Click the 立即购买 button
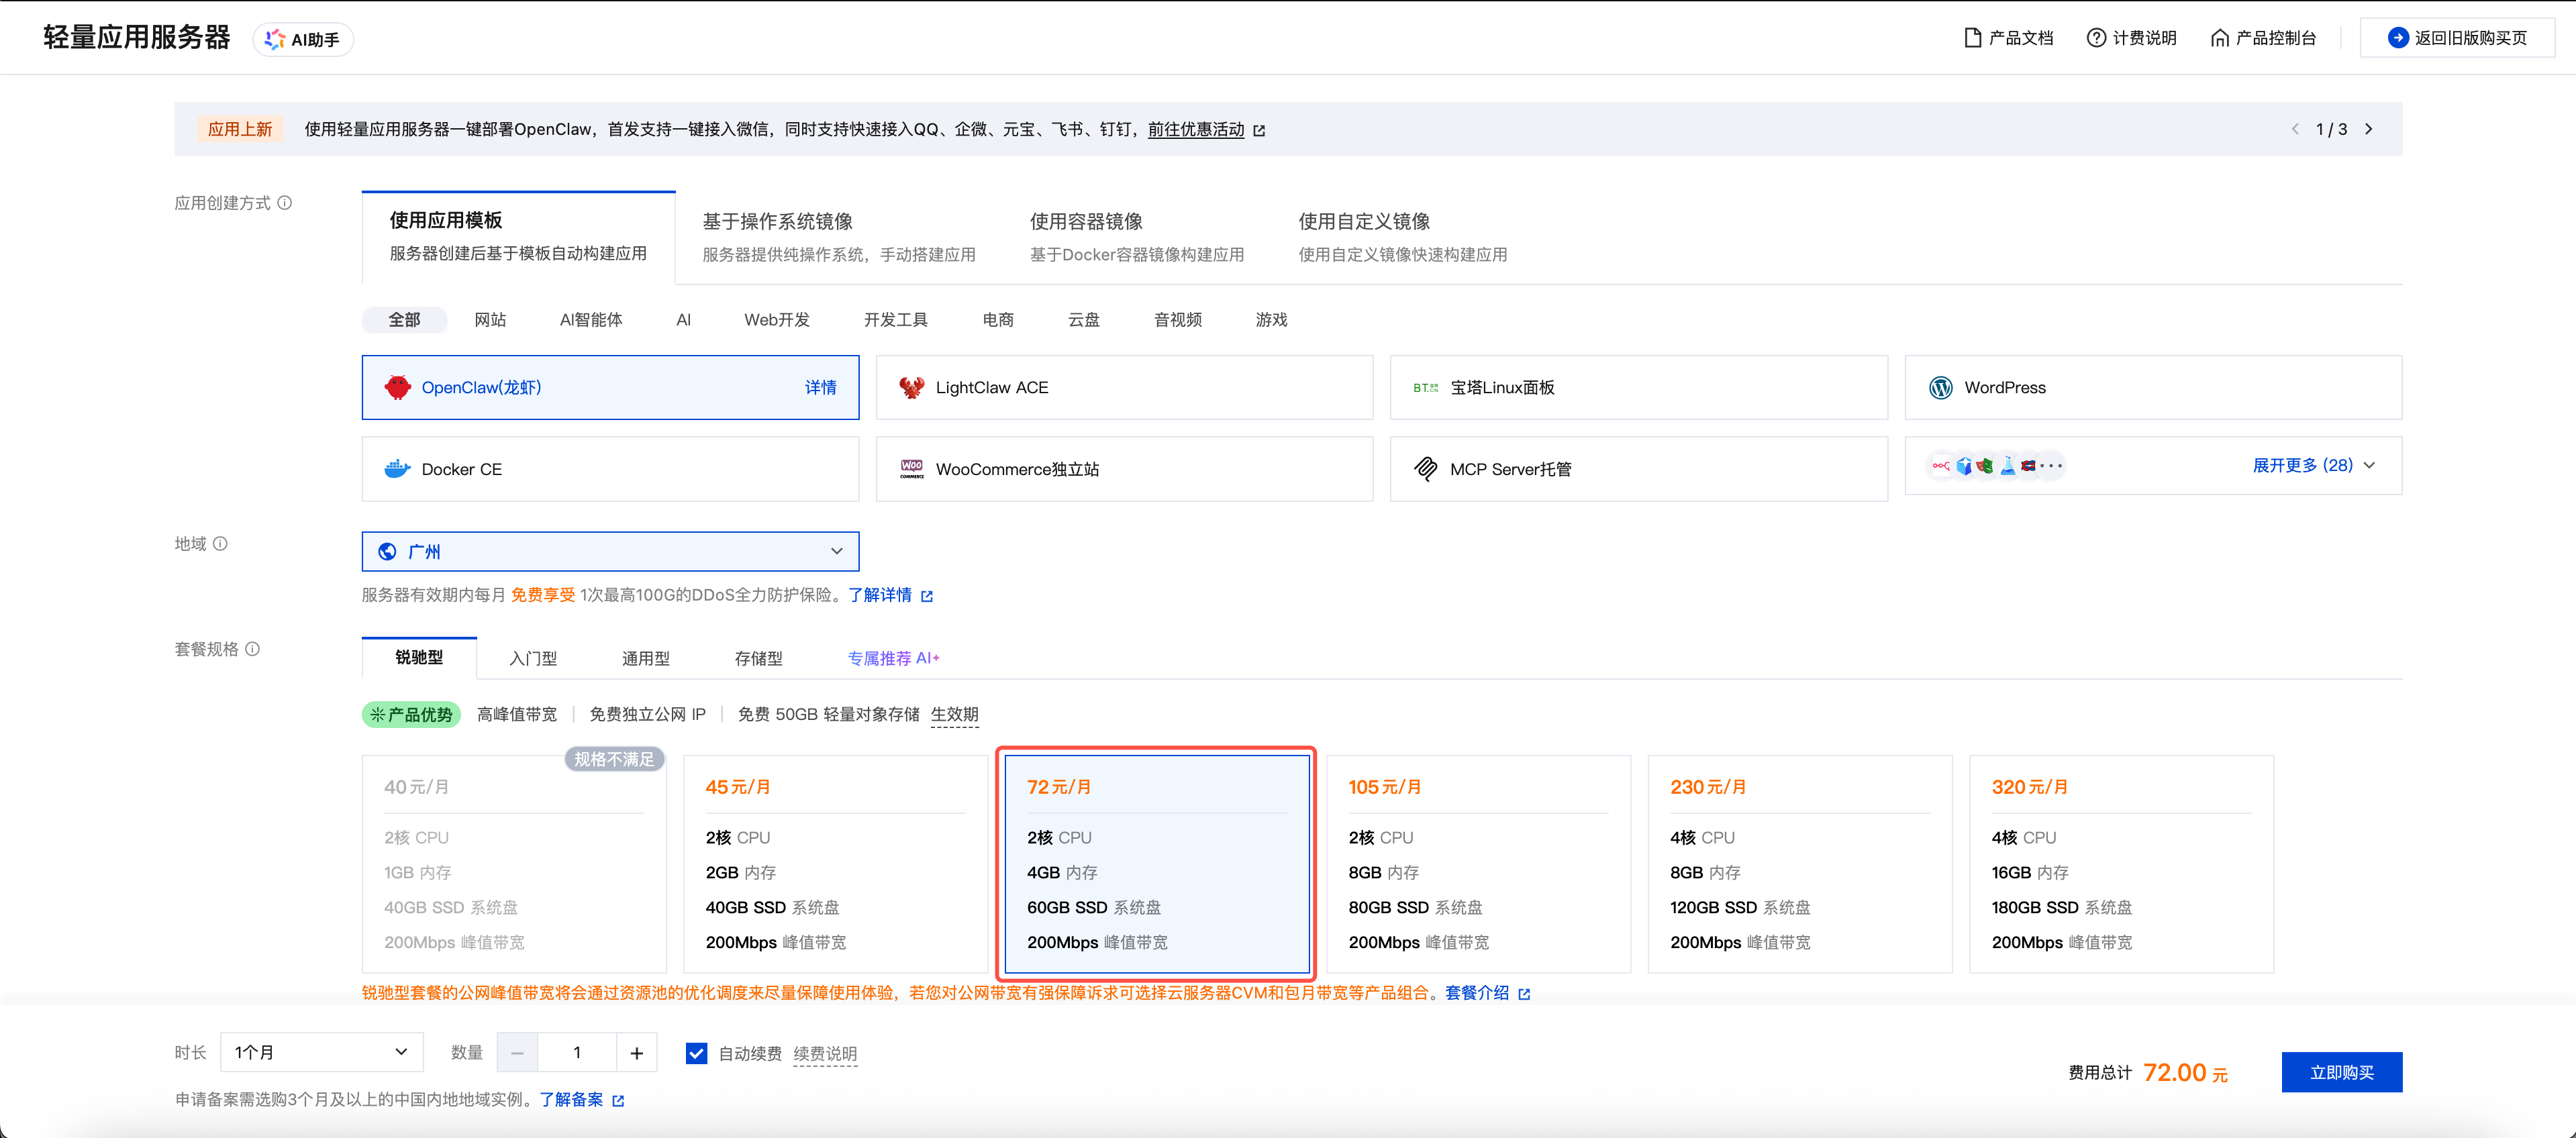 click(x=2341, y=1073)
